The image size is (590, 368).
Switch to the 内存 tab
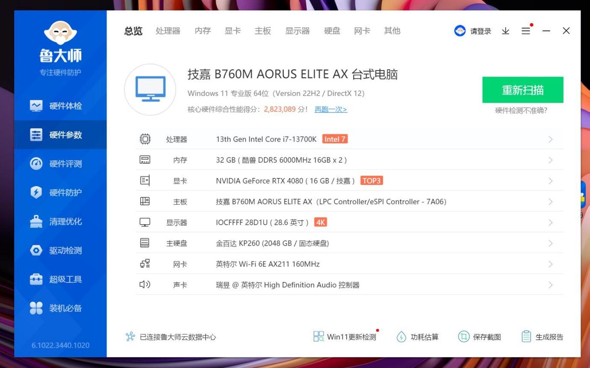tap(203, 31)
